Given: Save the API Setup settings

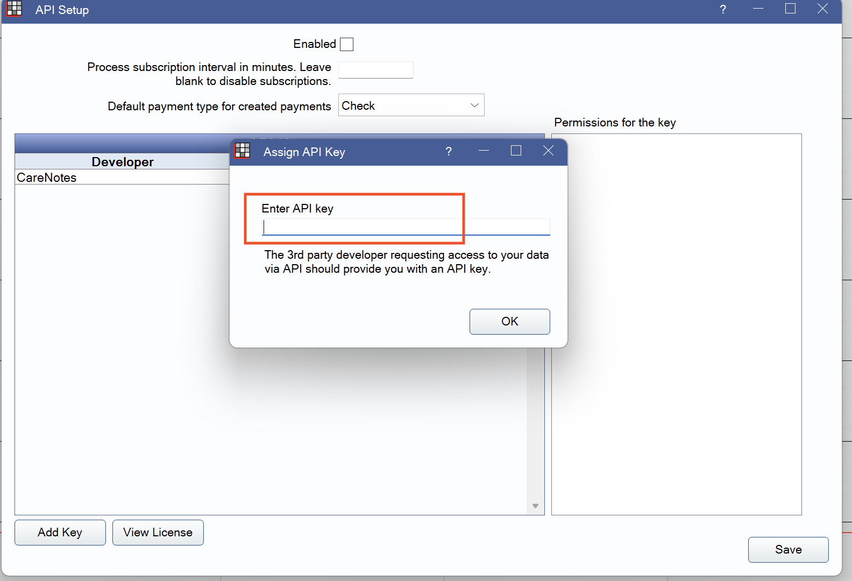Looking at the screenshot, I should [x=788, y=550].
